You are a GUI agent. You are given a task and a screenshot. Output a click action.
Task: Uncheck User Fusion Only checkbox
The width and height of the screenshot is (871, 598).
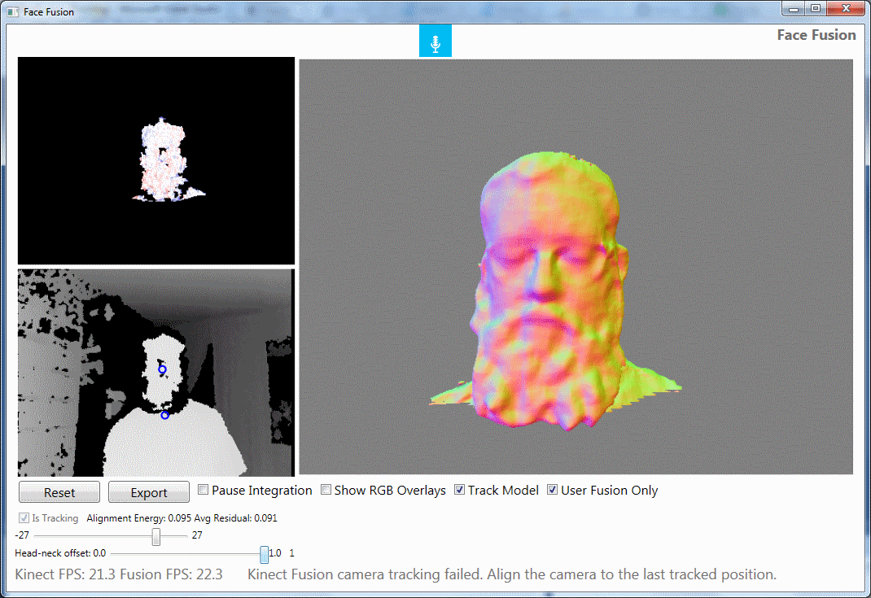point(552,490)
